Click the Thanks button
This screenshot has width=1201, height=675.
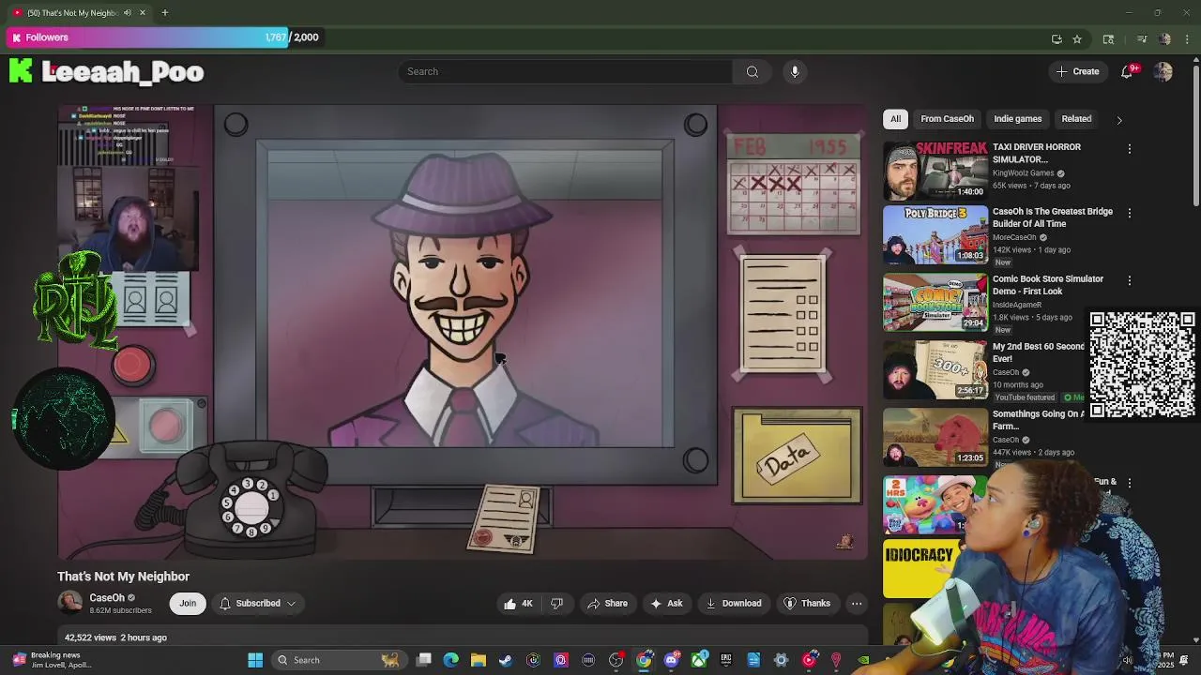[x=807, y=604]
